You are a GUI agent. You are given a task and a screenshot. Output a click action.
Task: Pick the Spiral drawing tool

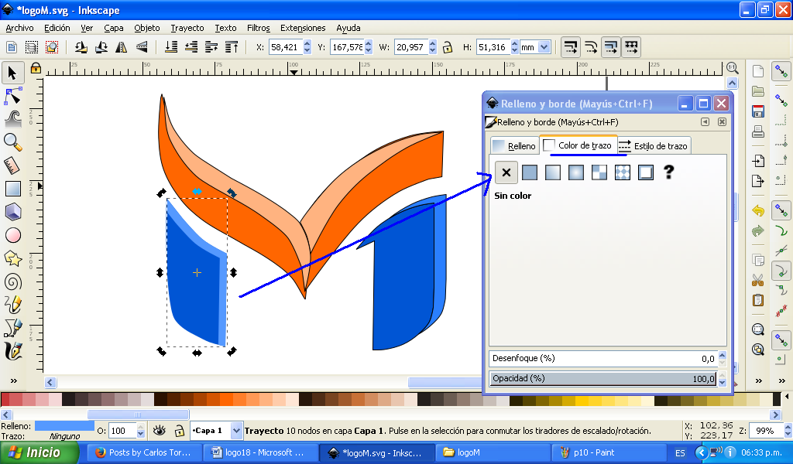12,281
